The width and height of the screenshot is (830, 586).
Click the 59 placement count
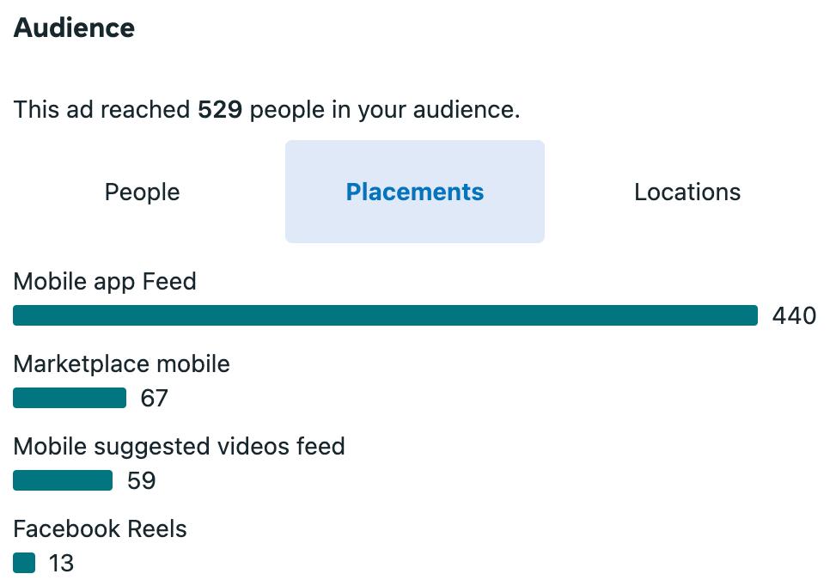click(x=141, y=481)
